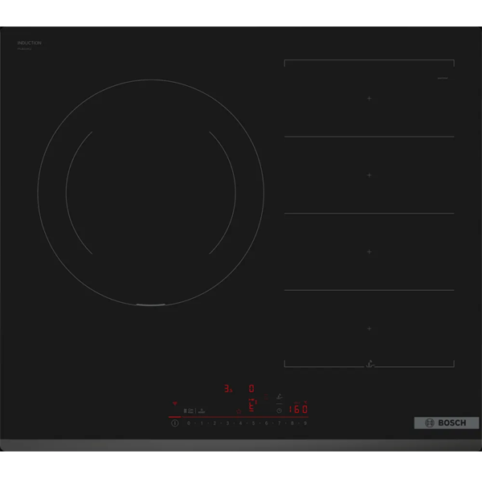Image resolution: width=482 pixels, height=482 pixels.
Task: Tap the red 3 zone display
Action: tap(227, 388)
